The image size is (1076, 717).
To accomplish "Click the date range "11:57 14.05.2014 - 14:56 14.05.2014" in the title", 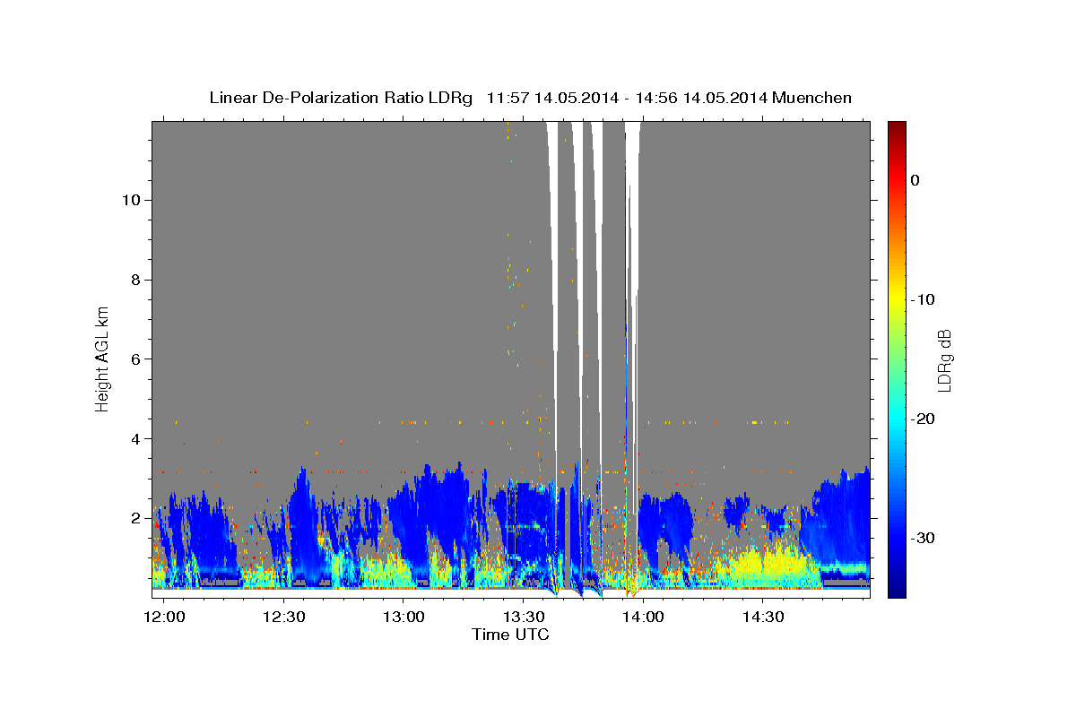I will click(626, 98).
